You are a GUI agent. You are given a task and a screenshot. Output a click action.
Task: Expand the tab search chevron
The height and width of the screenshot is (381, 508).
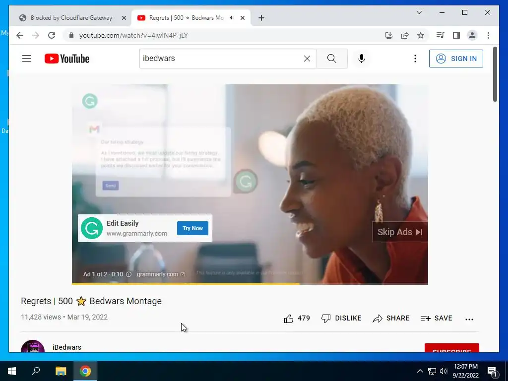click(419, 12)
